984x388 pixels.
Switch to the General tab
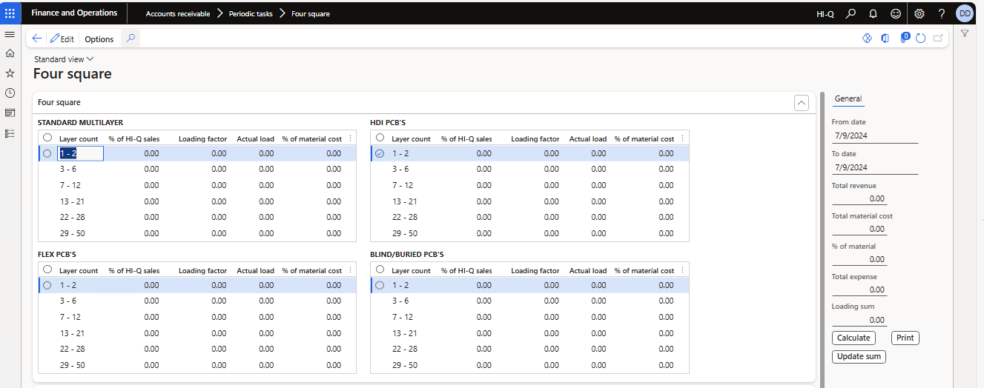click(848, 98)
